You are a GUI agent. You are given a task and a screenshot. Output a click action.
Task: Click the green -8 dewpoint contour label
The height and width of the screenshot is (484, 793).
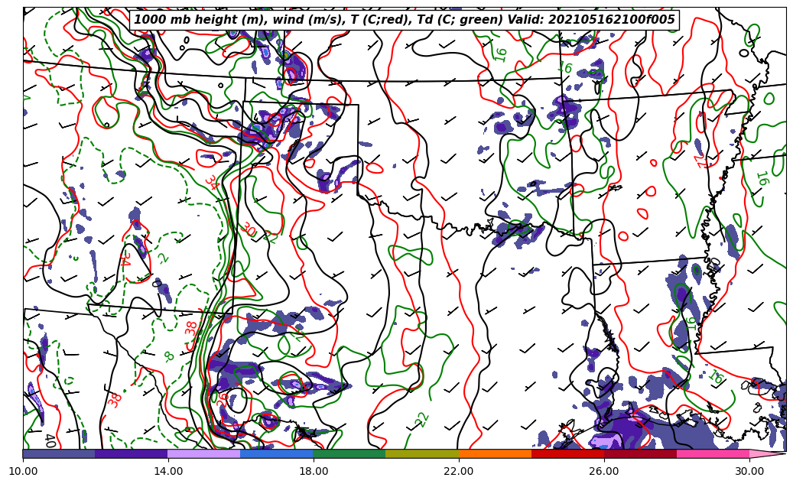pyautogui.click(x=170, y=356)
